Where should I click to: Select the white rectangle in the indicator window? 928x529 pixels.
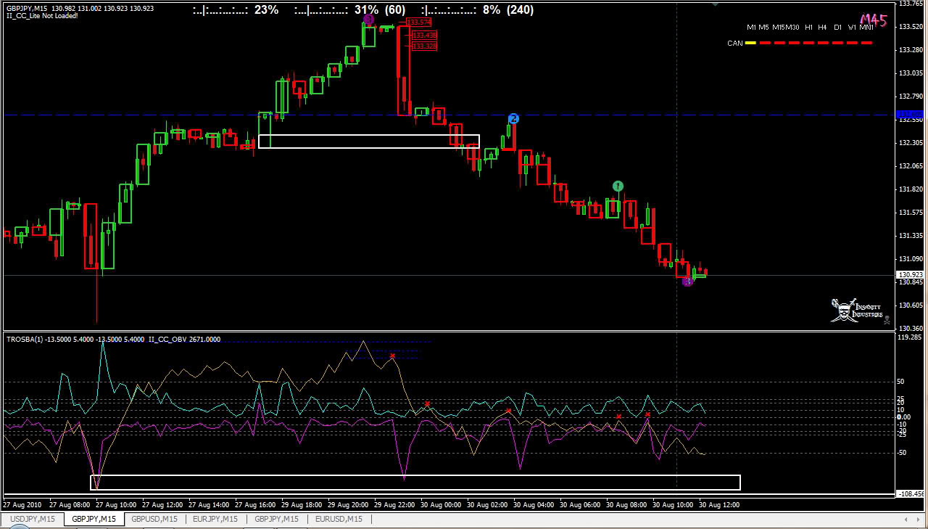point(415,482)
